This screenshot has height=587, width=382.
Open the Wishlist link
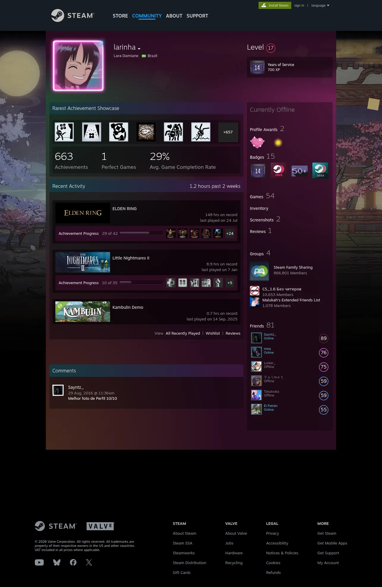tap(213, 333)
